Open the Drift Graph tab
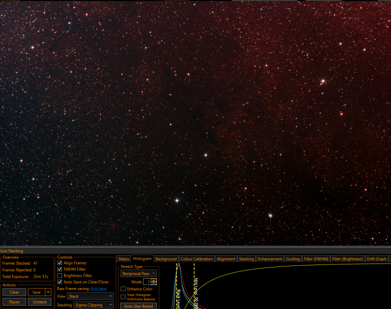Viewport: 391px width, 309px height. (376, 259)
